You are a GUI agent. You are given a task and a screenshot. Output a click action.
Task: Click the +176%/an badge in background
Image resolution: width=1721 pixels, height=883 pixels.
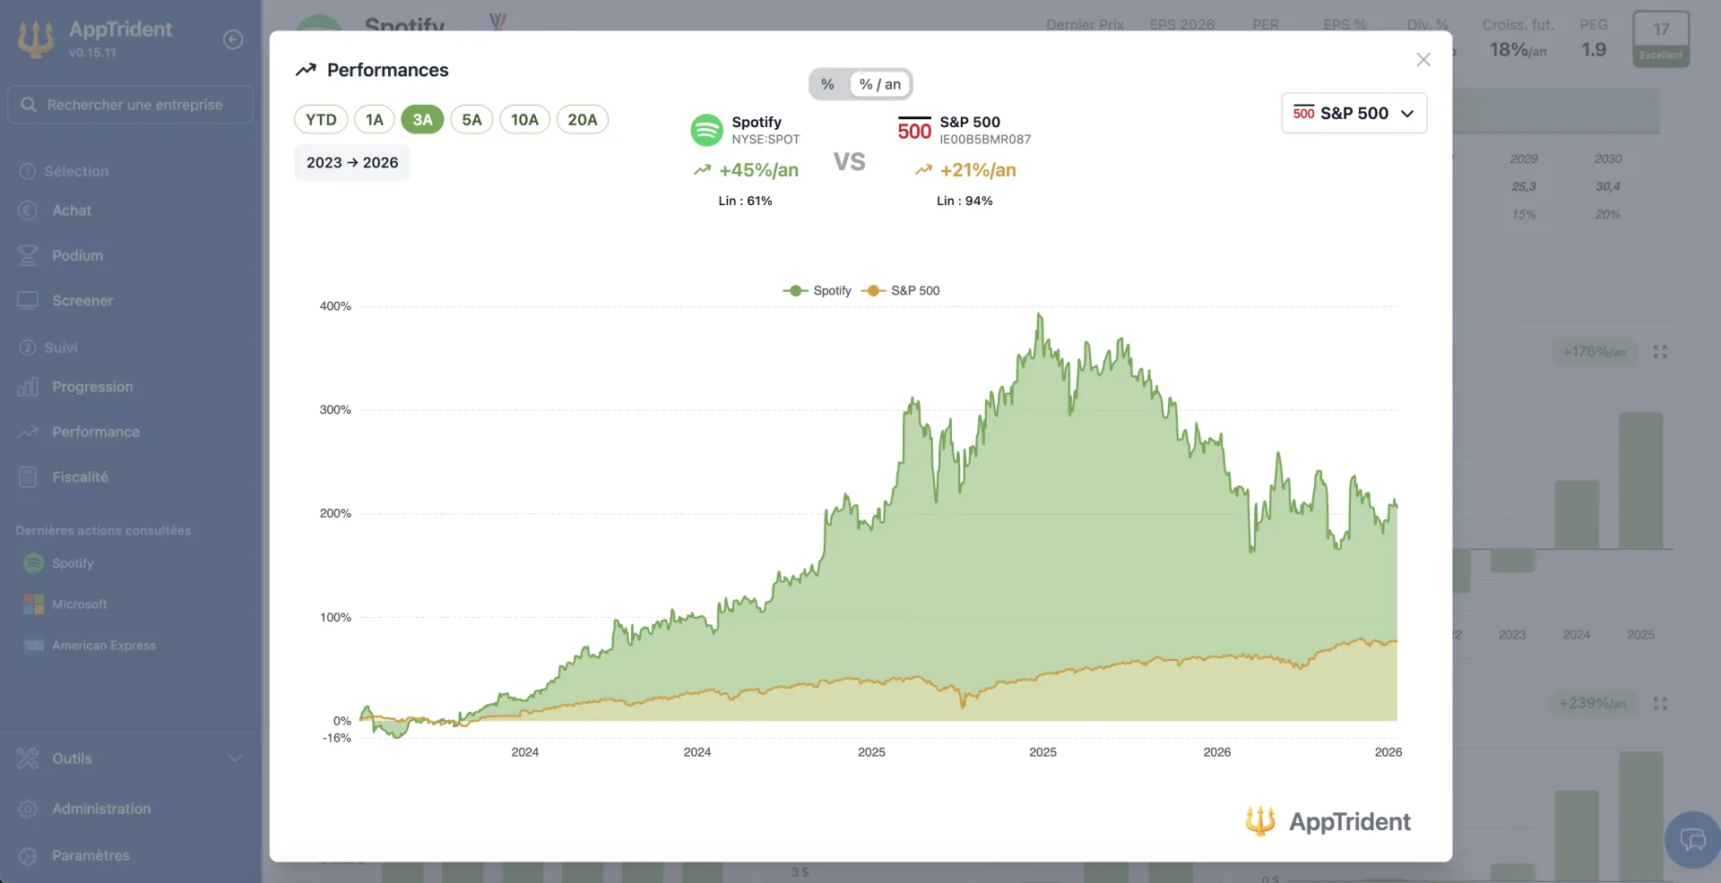(x=1594, y=353)
